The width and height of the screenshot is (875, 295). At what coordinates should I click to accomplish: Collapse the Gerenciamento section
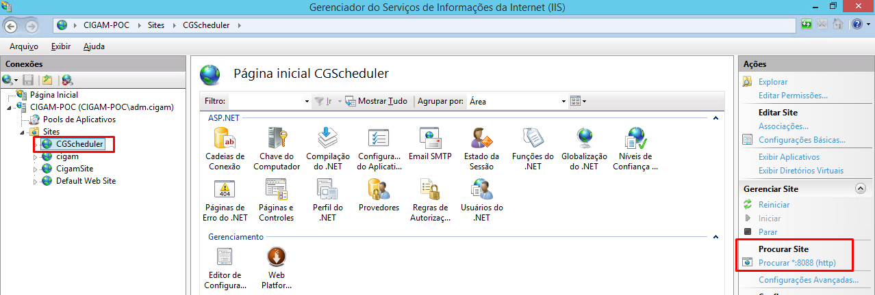click(715, 237)
